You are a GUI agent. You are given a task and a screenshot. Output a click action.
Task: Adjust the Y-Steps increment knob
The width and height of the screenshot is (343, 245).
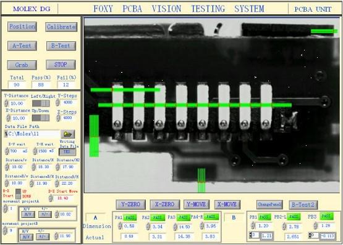(57, 102)
